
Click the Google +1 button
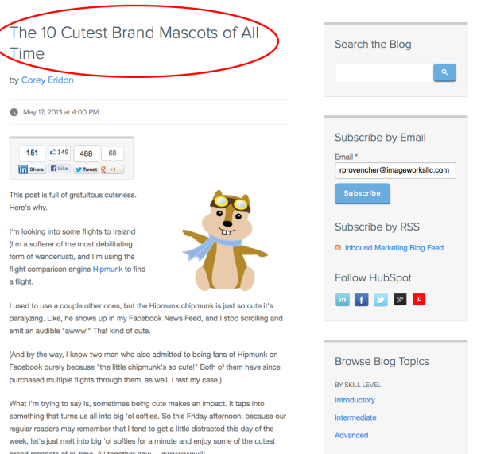[113, 169]
